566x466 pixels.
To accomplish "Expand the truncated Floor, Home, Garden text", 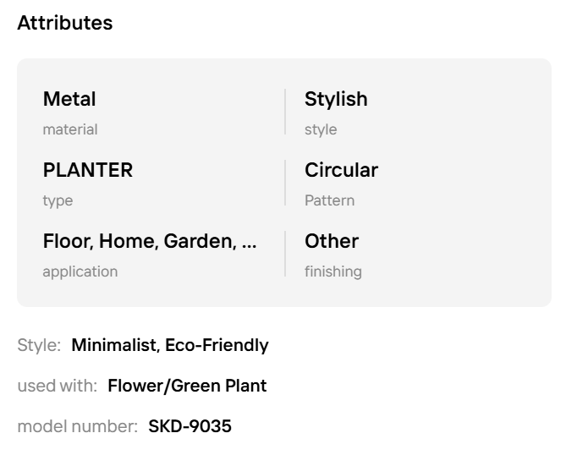I will pos(149,241).
